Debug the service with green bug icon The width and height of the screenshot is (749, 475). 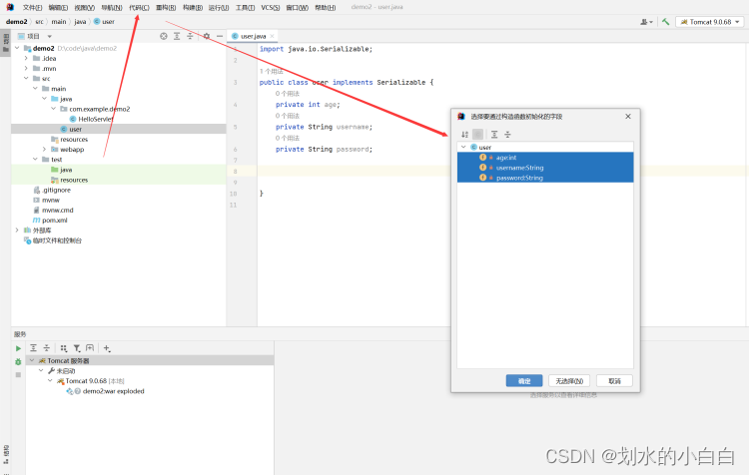point(18,362)
